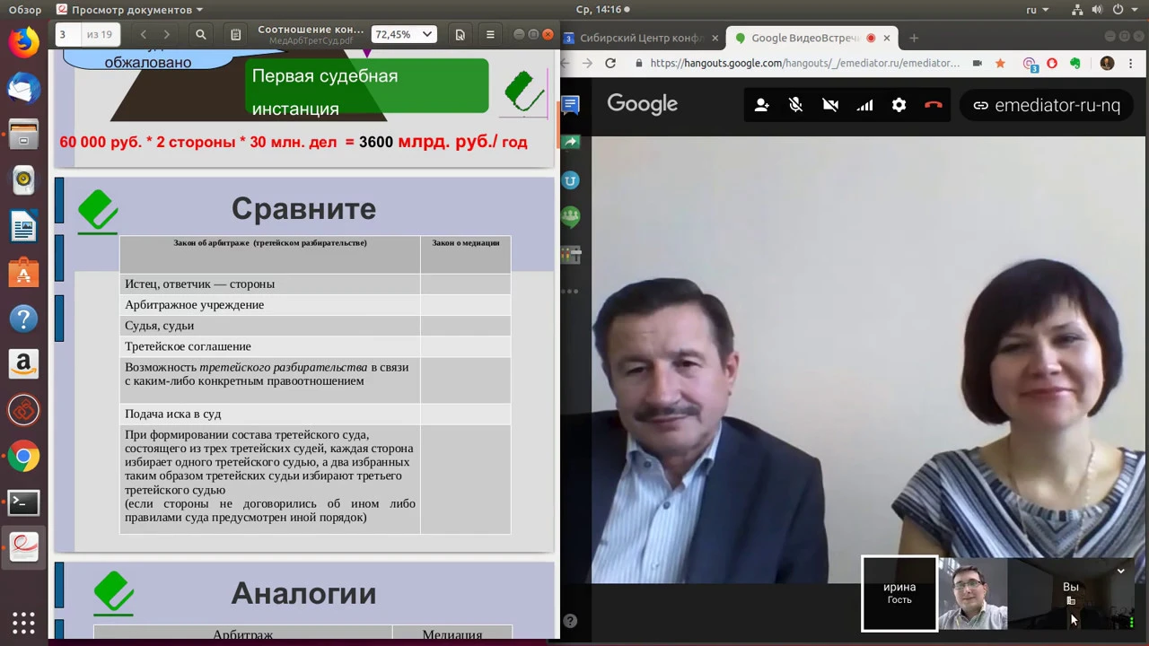Collapse participant thumbnails with chevron
This screenshot has height=646, width=1149.
click(1120, 571)
